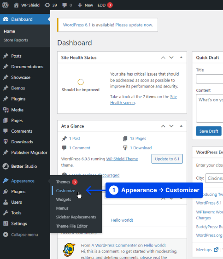Open WordPress.org news link
Image resolution: width=223 pixels, height=259 pixels.
pyautogui.click(x=209, y=235)
